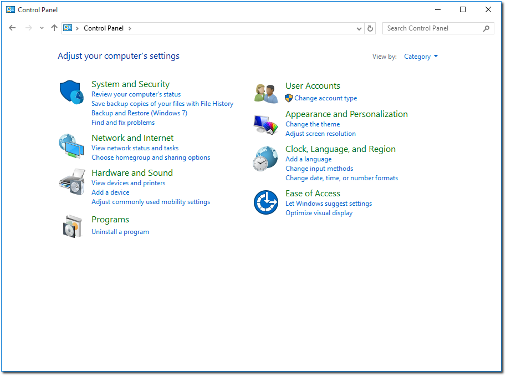Click the Back arrow in navigation bar
The width and height of the screenshot is (506, 376).
(x=12, y=28)
